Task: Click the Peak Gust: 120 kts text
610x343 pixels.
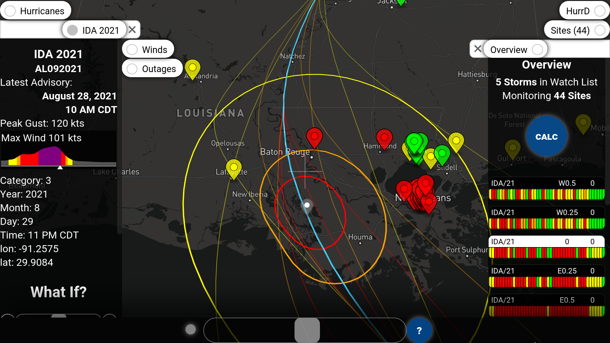Action: (42, 123)
